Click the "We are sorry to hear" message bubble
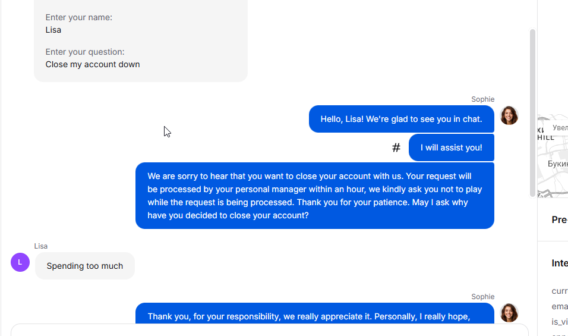568x336 pixels. click(x=315, y=196)
